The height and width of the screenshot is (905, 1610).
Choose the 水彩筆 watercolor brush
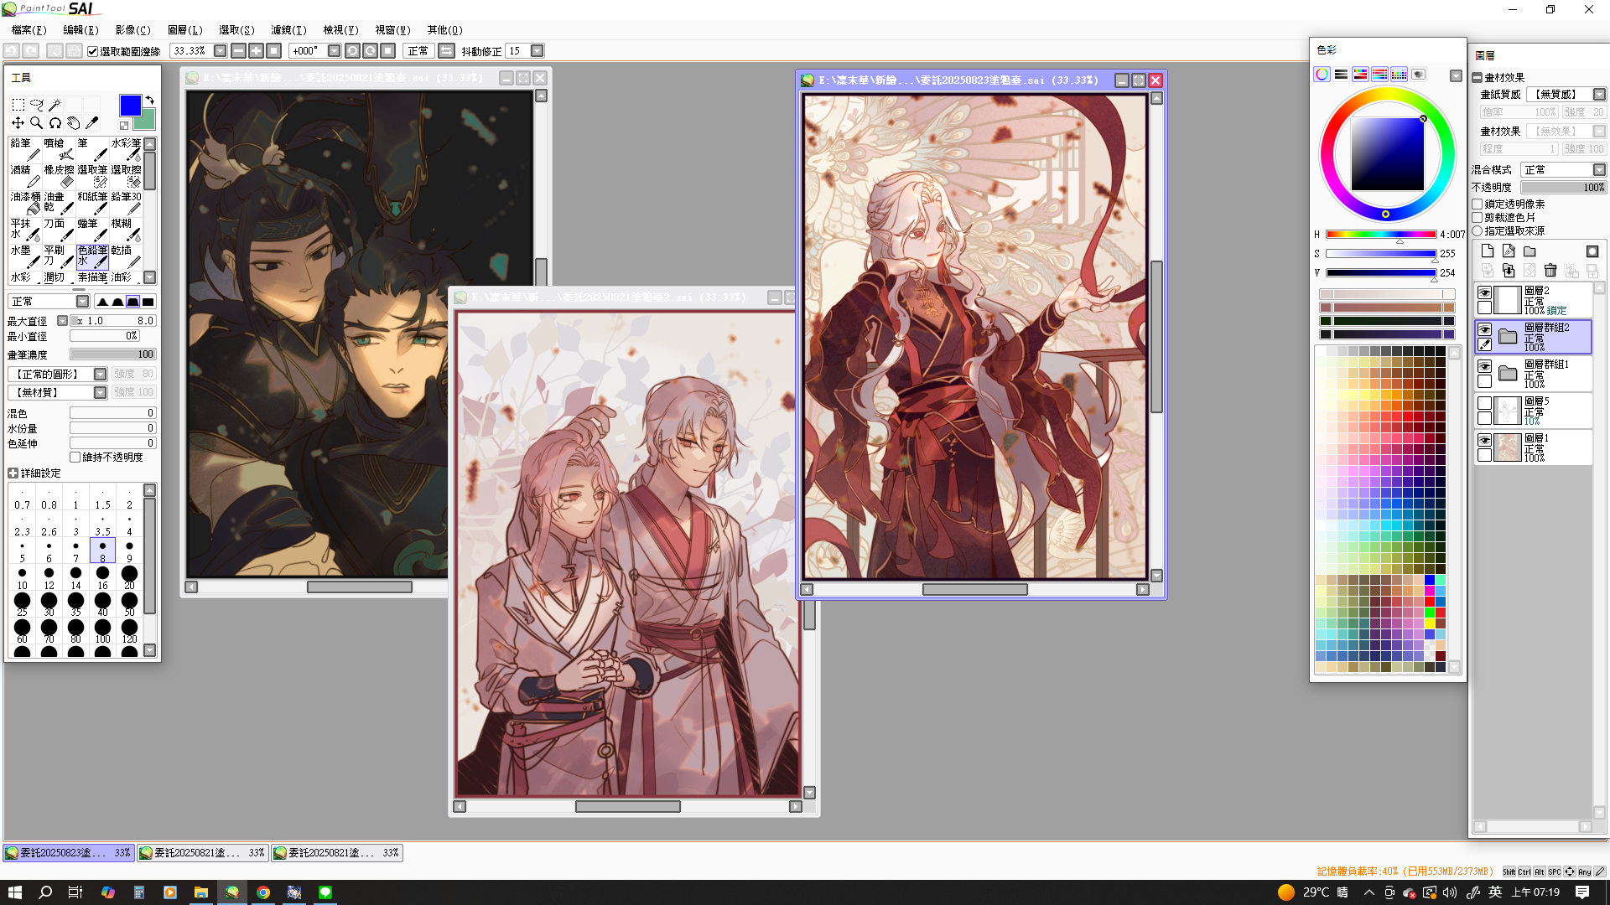pyautogui.click(x=126, y=149)
